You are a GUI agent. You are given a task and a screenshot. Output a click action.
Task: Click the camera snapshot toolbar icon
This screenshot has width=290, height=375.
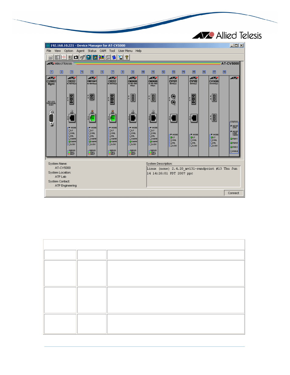76,57
